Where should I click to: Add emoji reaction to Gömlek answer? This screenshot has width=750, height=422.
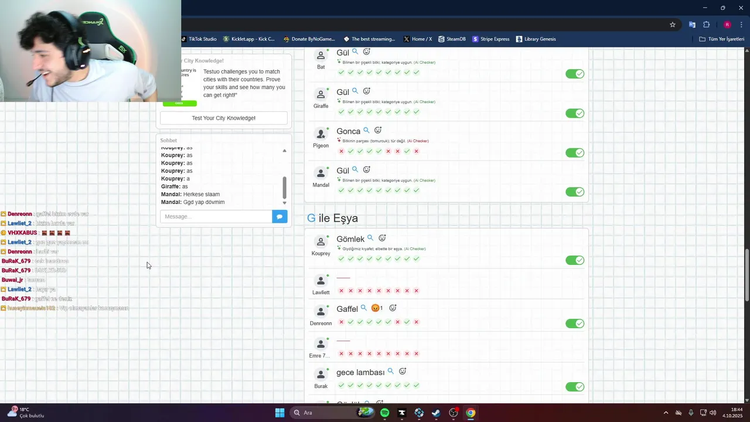pos(382,238)
